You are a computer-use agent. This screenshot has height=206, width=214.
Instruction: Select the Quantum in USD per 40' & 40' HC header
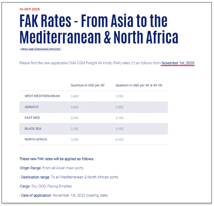tap(139, 85)
